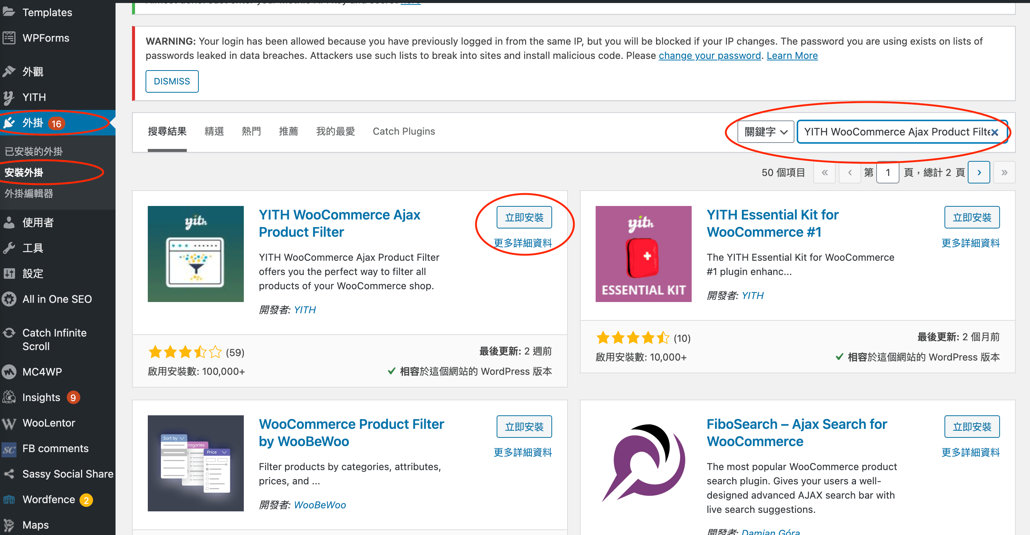Select the 搜尋結果 tab
Screen dimensions: 1030x535
click(167, 132)
